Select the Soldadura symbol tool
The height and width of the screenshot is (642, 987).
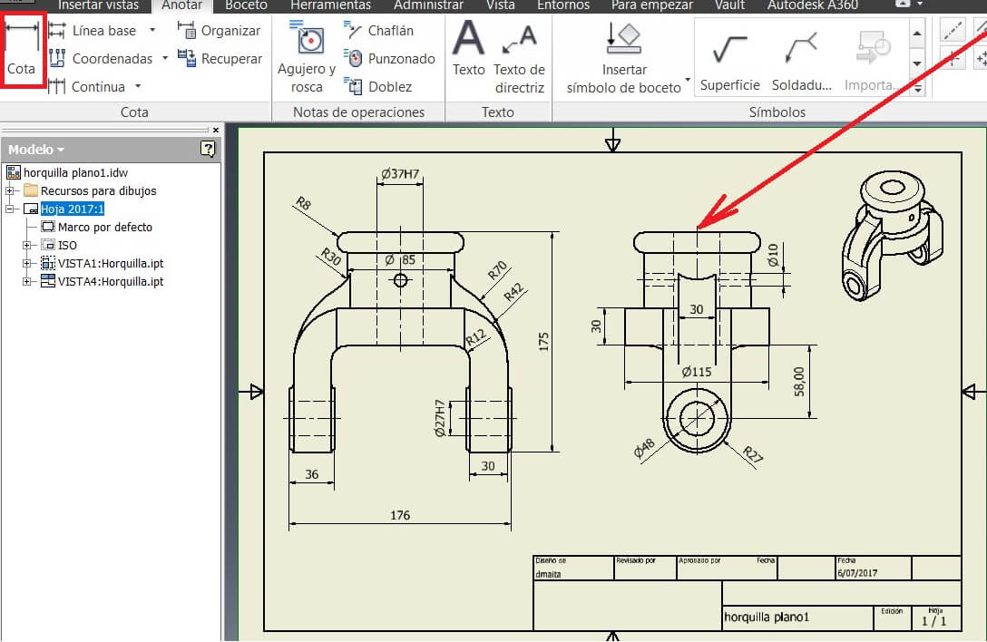[x=801, y=62]
